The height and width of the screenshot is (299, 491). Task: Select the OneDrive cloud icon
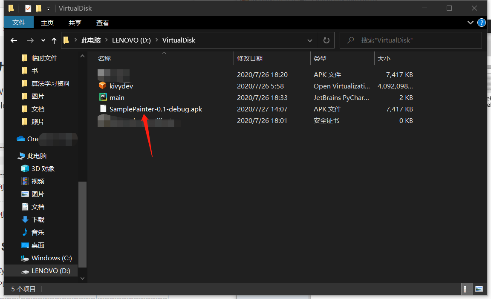coord(21,138)
